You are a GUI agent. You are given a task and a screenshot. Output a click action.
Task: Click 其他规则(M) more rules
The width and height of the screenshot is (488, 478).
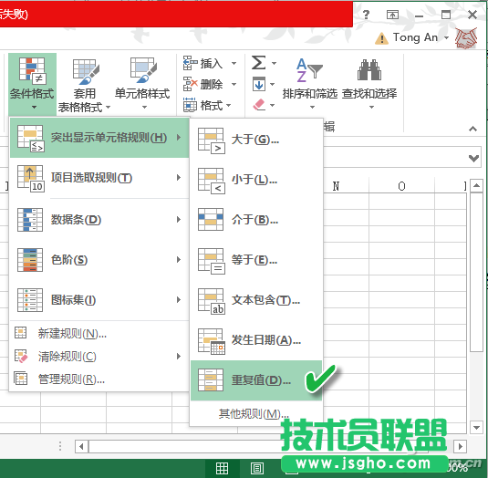tap(254, 414)
